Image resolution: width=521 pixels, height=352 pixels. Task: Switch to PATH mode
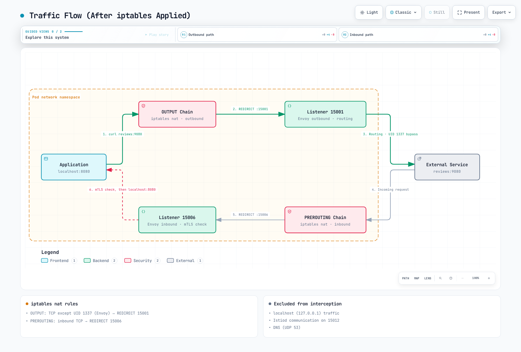click(405, 278)
